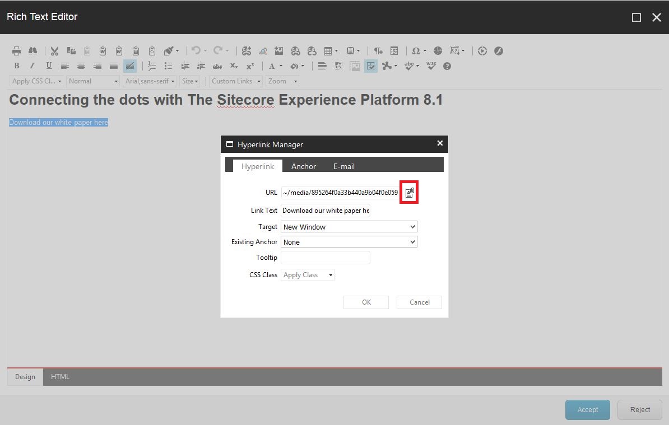Click the Insert Sitecore Media image icon

pos(278,51)
